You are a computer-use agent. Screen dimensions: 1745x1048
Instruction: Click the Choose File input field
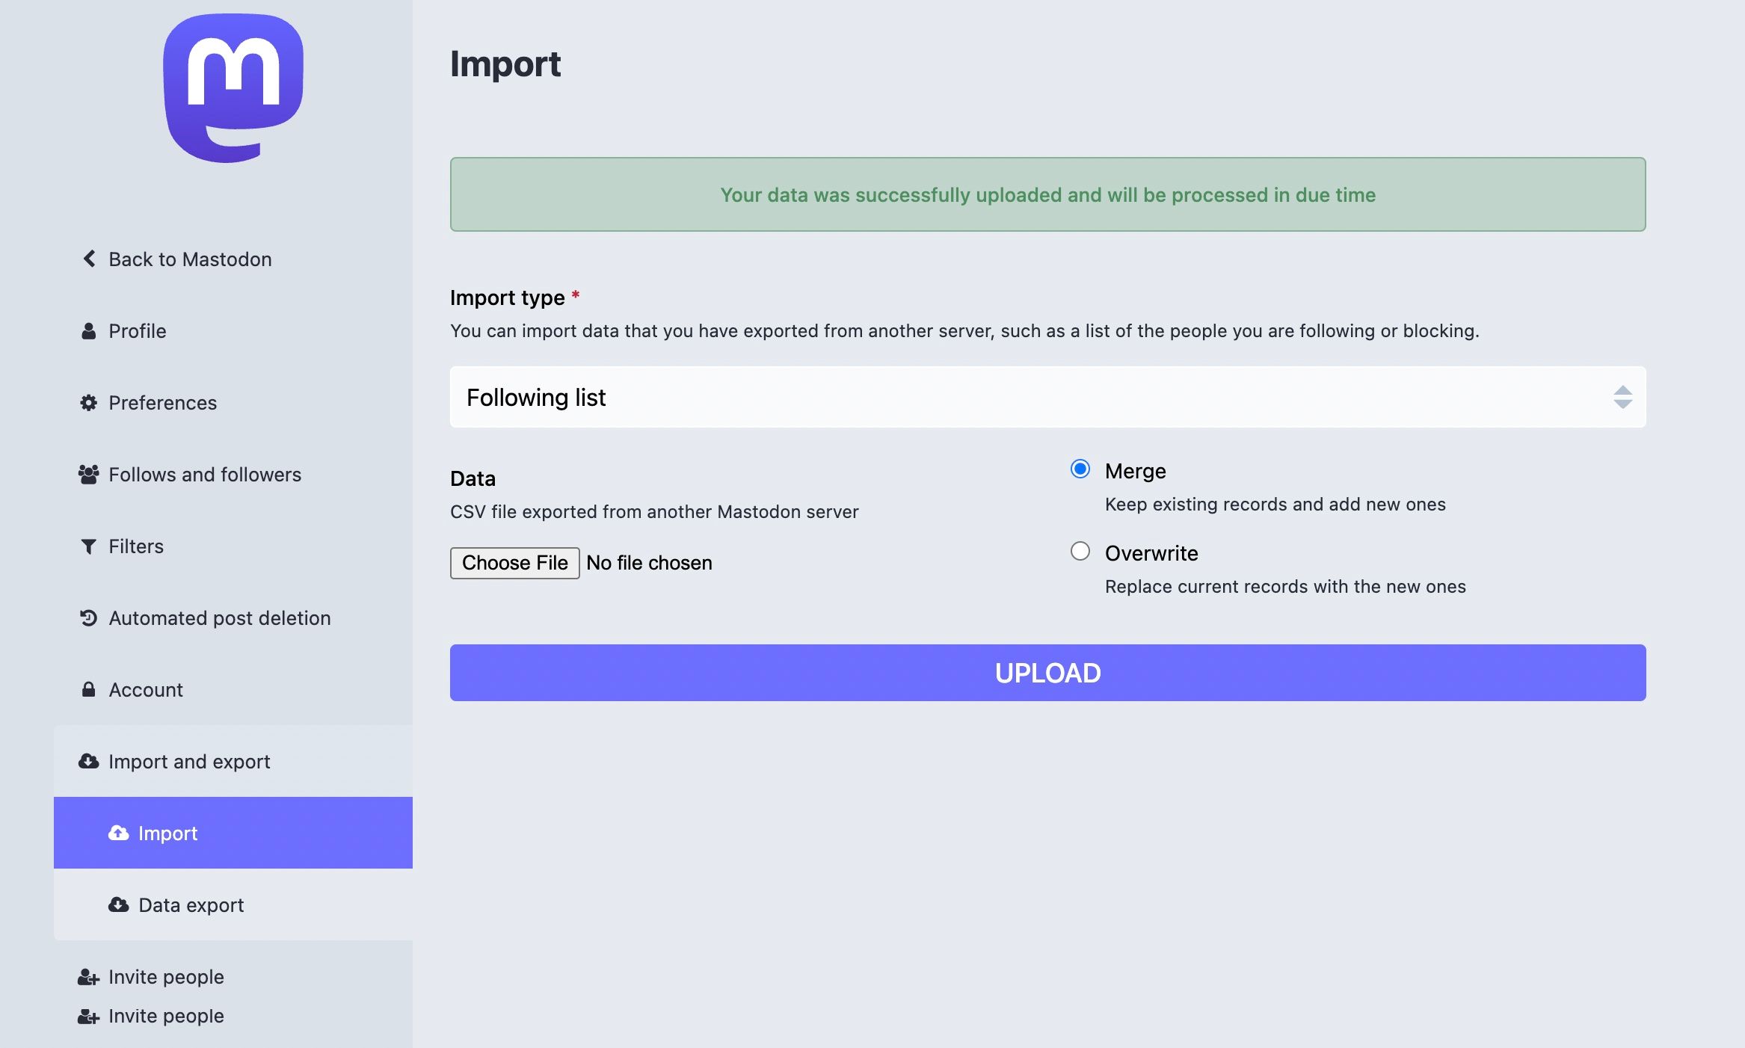coord(515,562)
